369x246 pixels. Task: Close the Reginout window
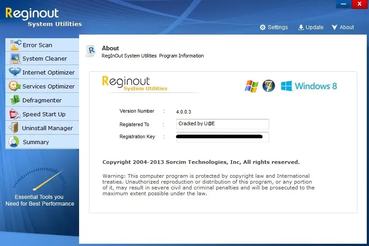360,4
